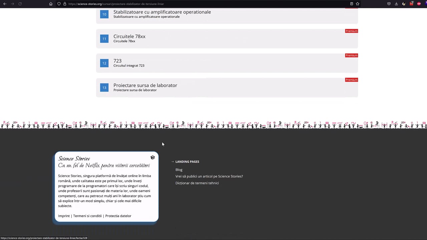Click the tracking protection shield icon
This screenshot has width=427, height=240.
click(59, 4)
